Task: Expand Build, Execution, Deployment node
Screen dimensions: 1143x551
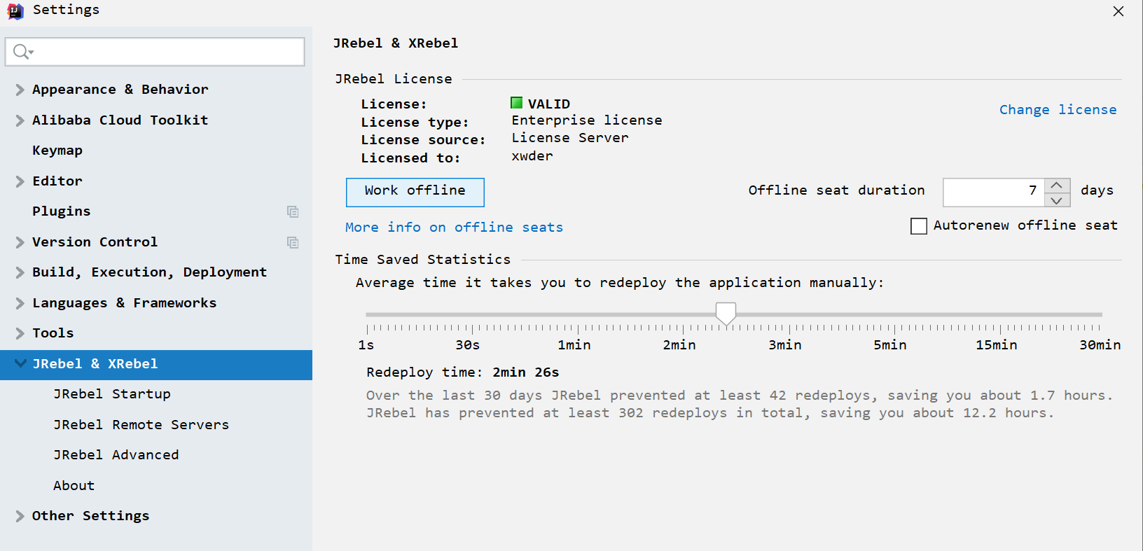Action: 20,272
